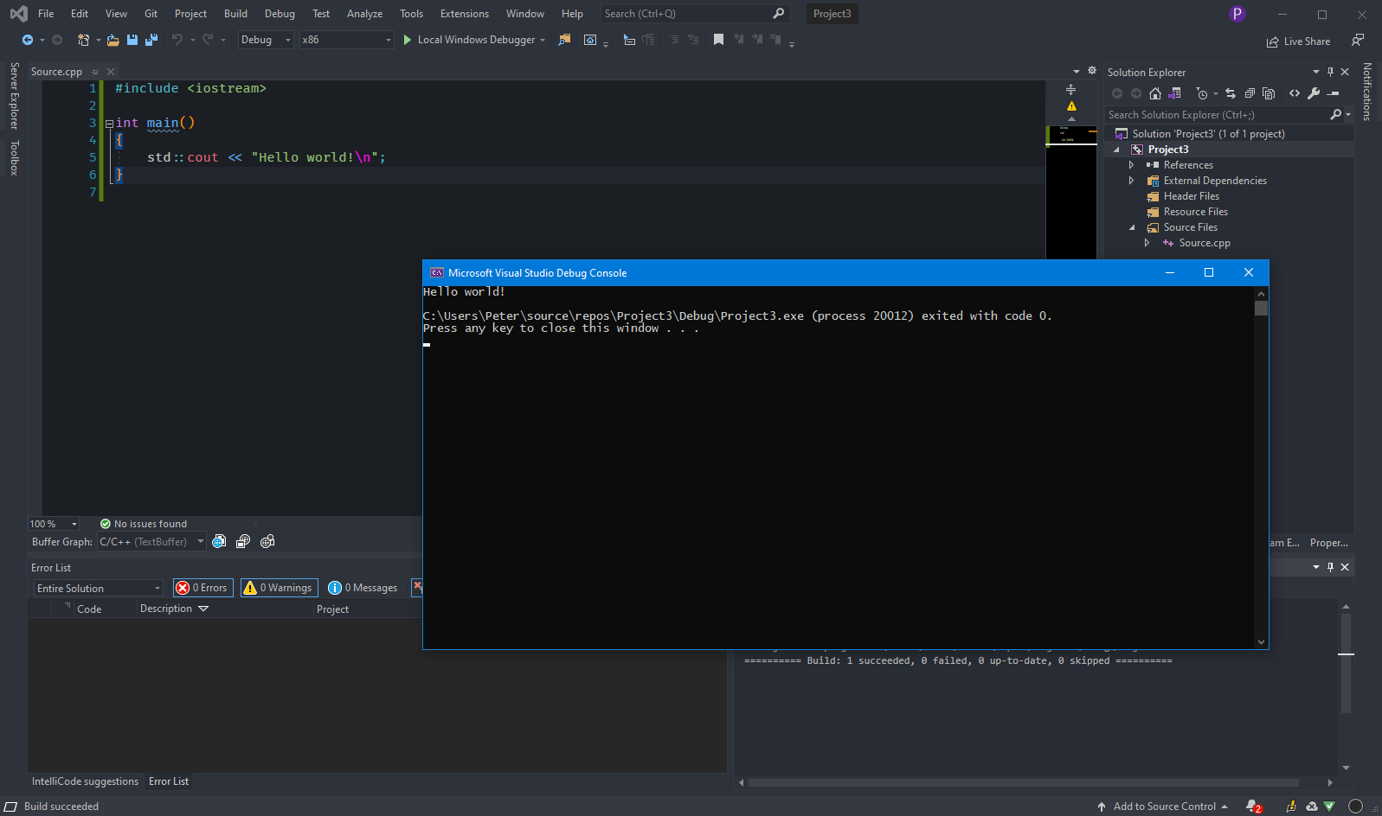Toggle the 0 Messages filter

tap(363, 588)
